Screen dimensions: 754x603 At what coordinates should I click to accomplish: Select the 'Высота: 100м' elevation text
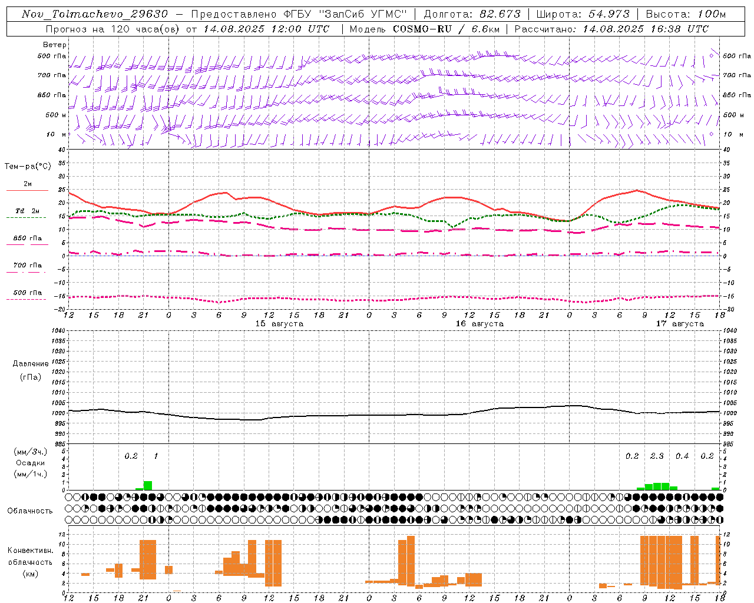[x=686, y=14]
